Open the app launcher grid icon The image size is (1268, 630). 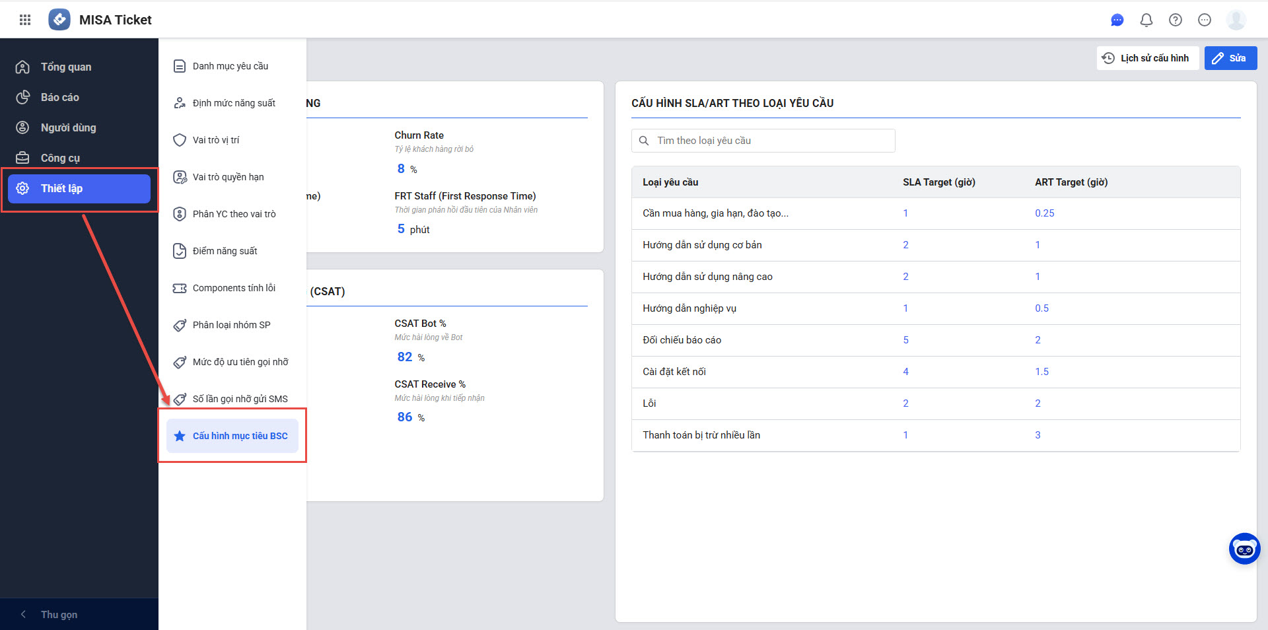point(25,20)
